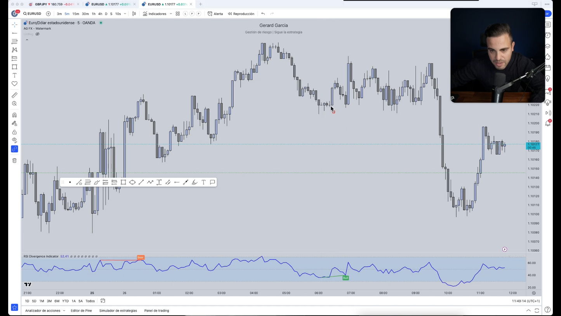Expand the timeframe interval dropdown arrow
561x316 pixels.
click(x=125, y=14)
